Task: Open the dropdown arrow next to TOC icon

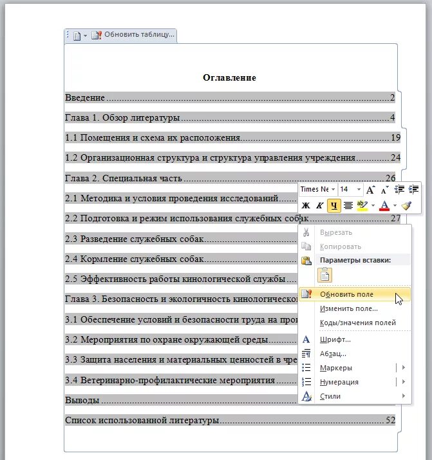Action: 85,35
